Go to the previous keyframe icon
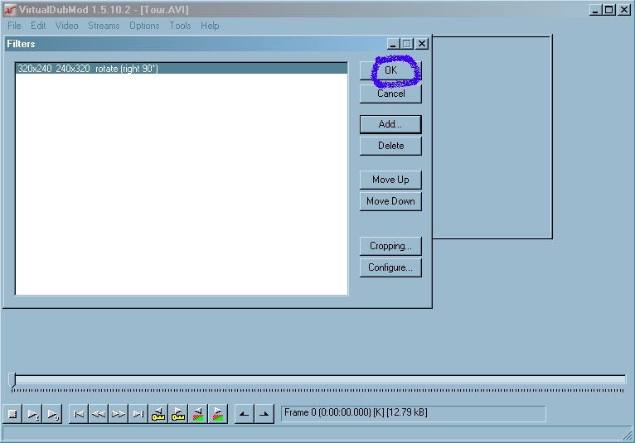 (158, 414)
